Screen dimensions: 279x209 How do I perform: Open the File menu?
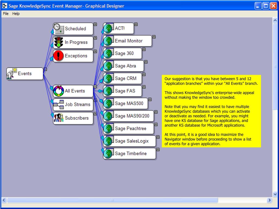[6, 14]
